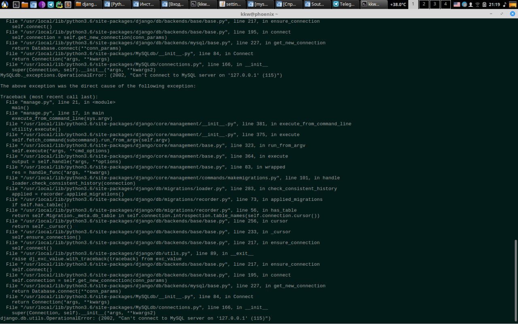Image resolution: width=518 pixels, height=324 pixels.
Task: Maximize the kkw@phoenix terminal window
Action: pos(502,14)
